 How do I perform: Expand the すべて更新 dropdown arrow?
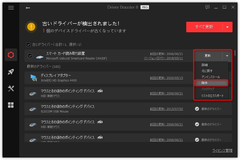227,27
